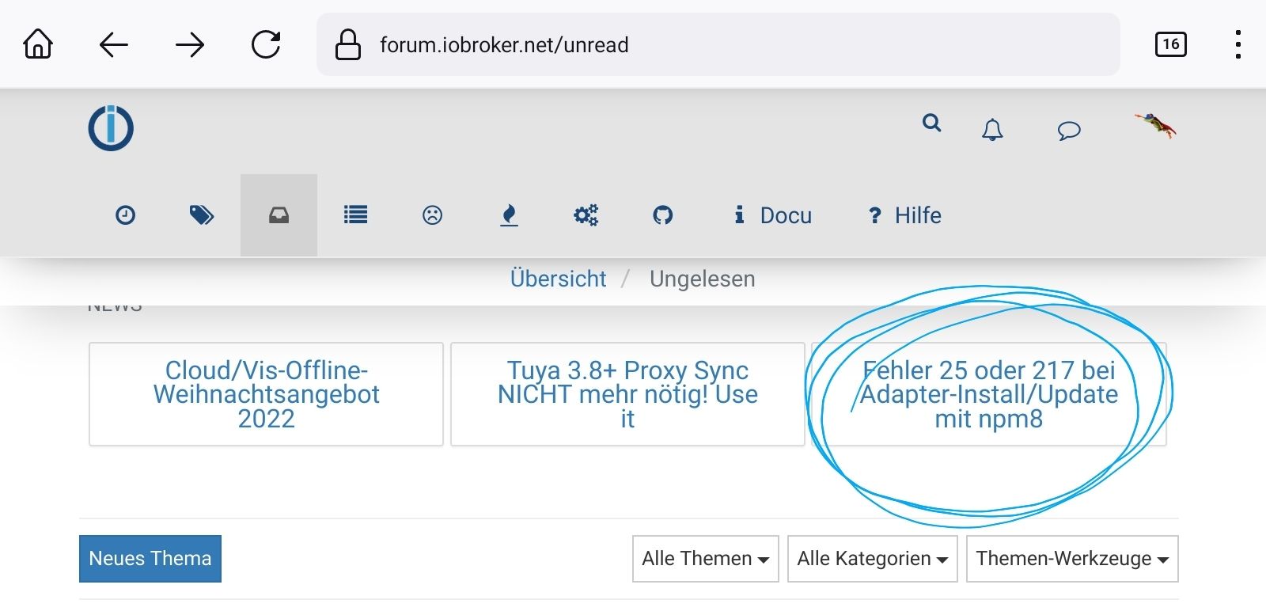
Task: Tap the browser home icon
Action: (38, 44)
